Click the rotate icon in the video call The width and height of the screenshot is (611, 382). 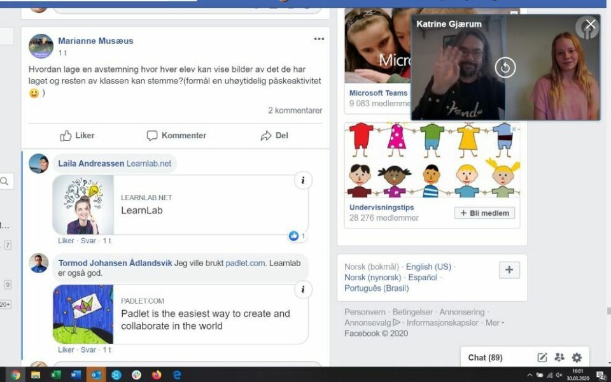505,67
